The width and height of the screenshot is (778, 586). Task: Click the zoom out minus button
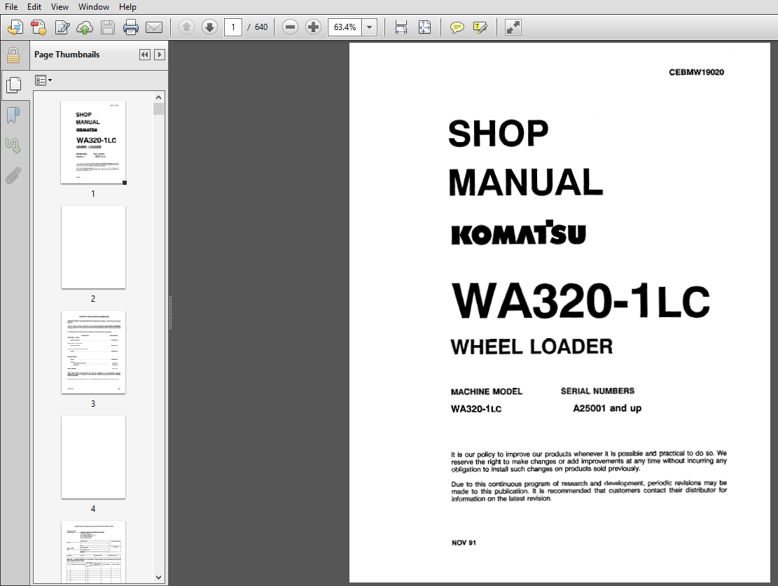(x=290, y=27)
